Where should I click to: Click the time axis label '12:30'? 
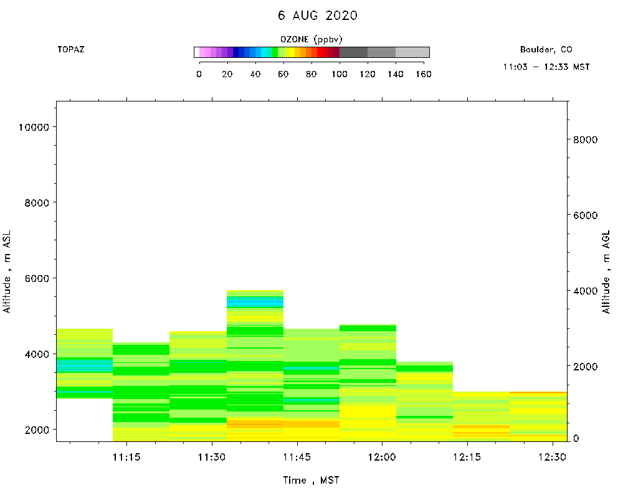552,457
